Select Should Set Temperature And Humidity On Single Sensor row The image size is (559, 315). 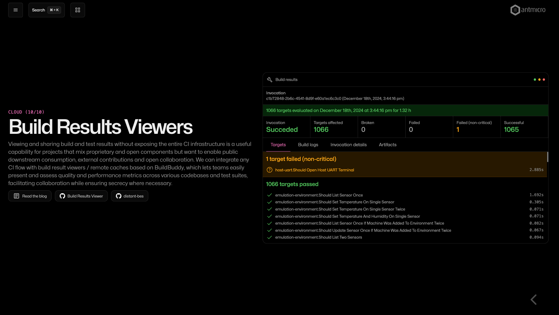click(x=405, y=216)
